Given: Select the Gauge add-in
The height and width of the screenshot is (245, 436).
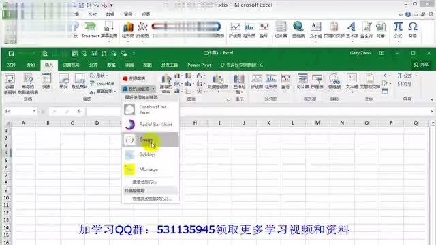Looking at the screenshot, I should pyautogui.click(x=151, y=140).
